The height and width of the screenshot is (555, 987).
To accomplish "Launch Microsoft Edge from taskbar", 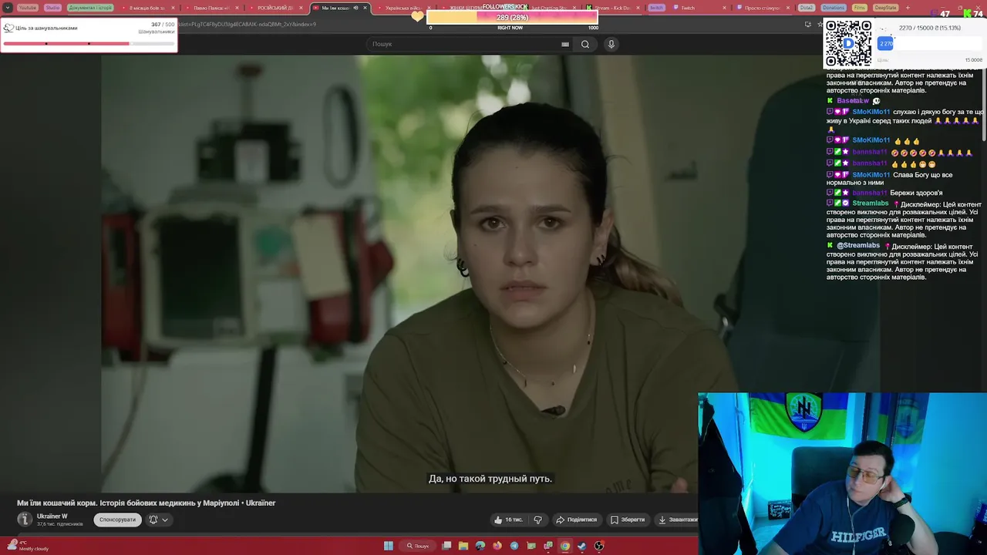I will click(480, 546).
